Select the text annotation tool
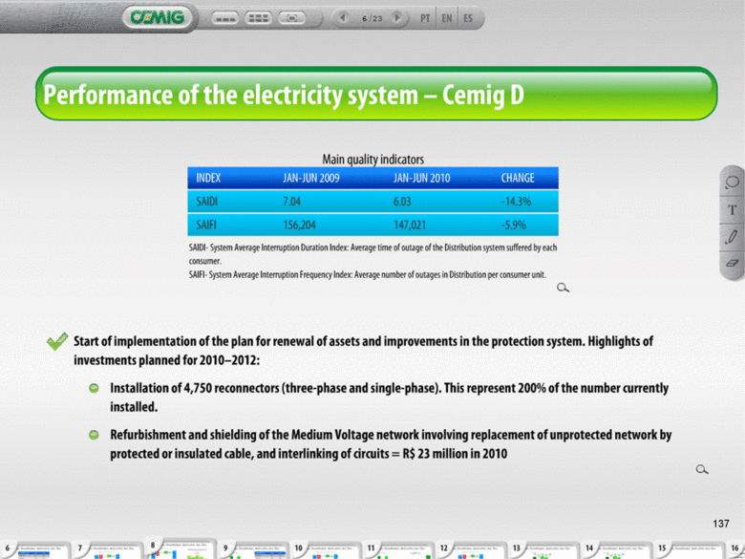The image size is (745, 559). (733, 209)
